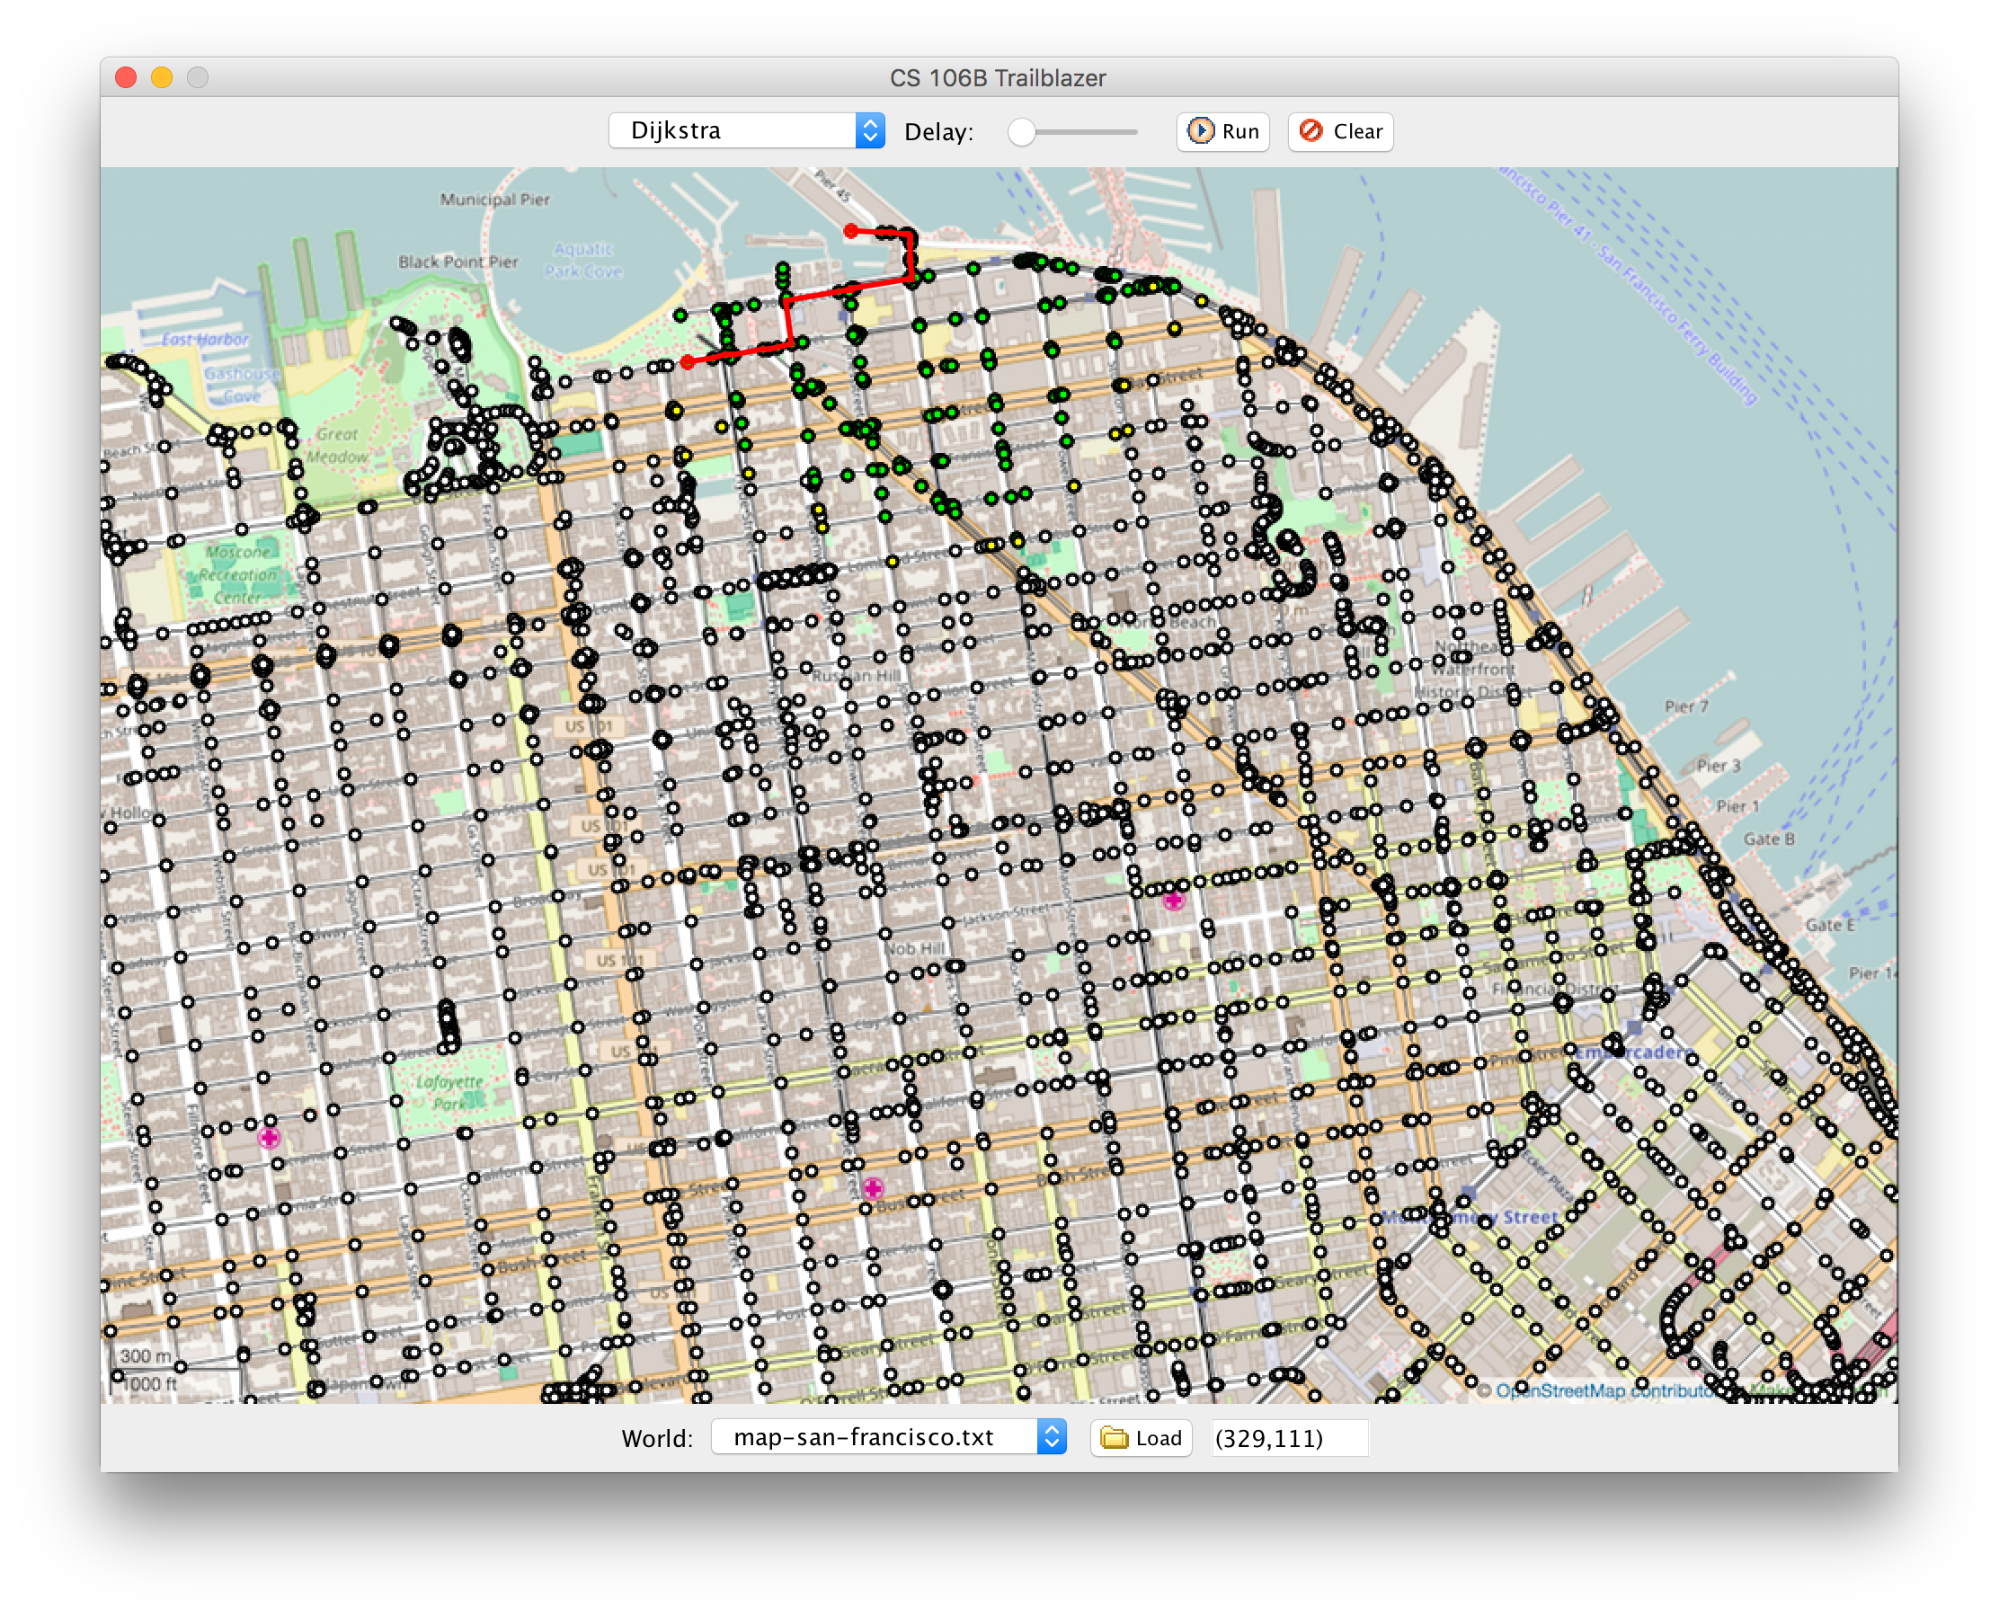
Task: Expand the world selector blue arrows
Action: pyautogui.click(x=1051, y=1437)
